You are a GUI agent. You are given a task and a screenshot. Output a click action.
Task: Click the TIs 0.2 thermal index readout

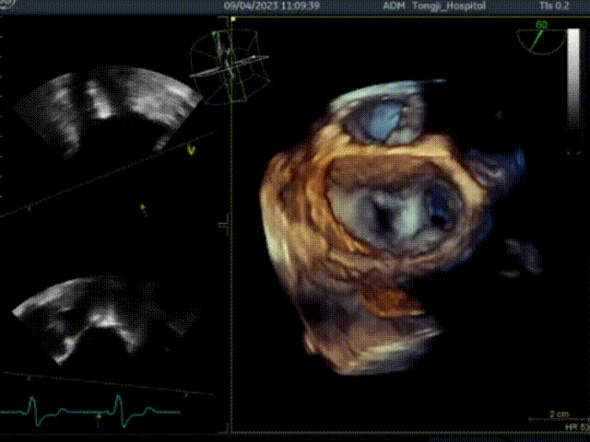550,6
